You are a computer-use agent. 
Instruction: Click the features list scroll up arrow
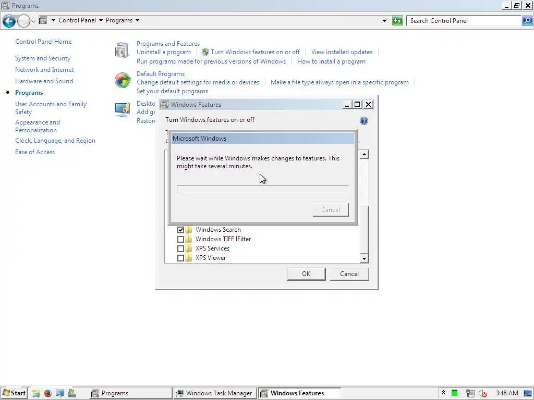click(x=364, y=154)
